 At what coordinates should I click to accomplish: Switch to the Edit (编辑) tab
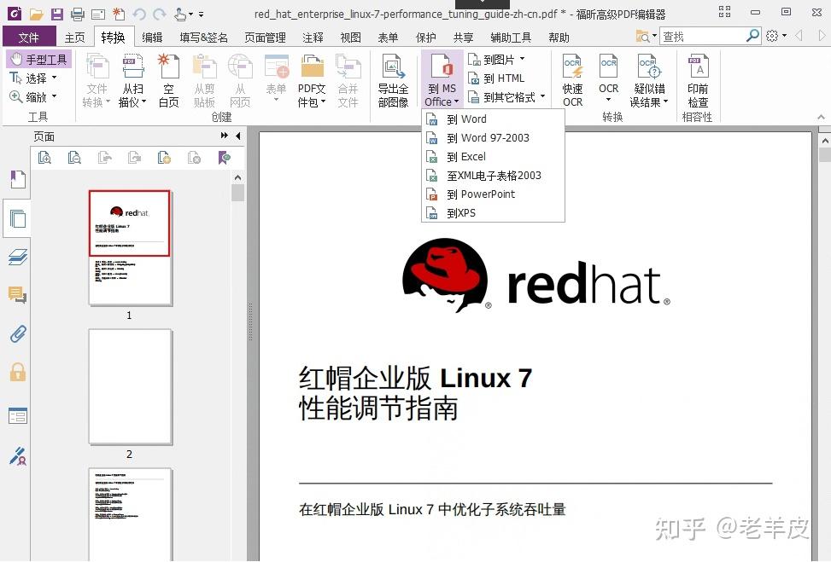(x=152, y=37)
